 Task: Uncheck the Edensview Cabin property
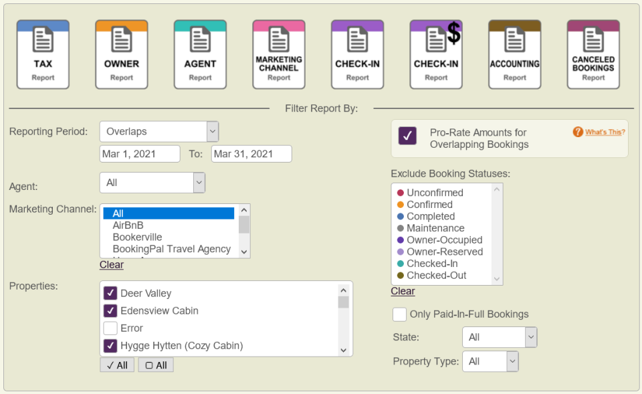point(110,310)
